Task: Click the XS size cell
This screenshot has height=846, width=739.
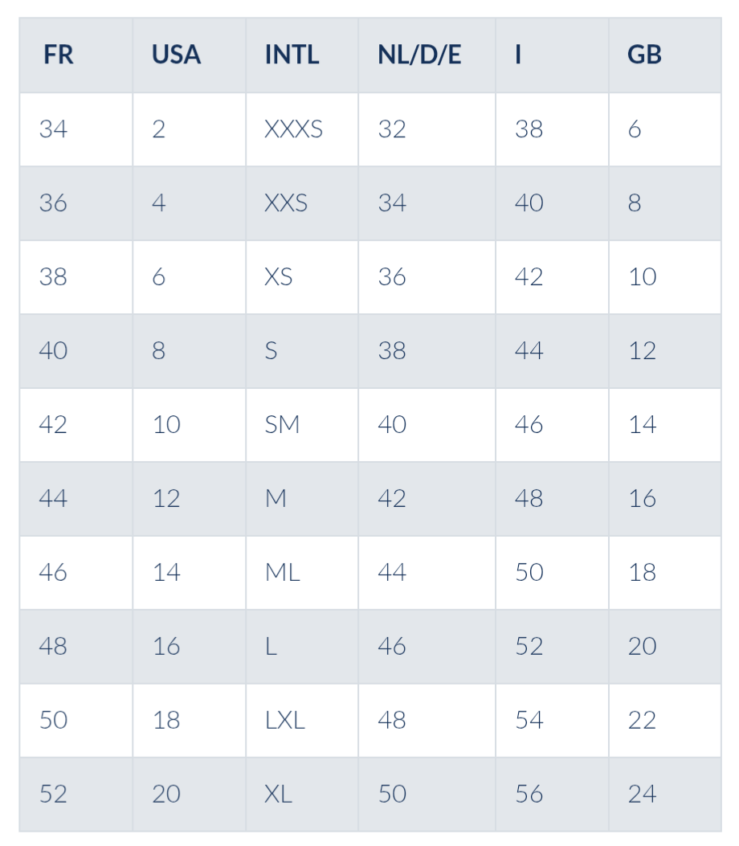Action: coord(302,277)
